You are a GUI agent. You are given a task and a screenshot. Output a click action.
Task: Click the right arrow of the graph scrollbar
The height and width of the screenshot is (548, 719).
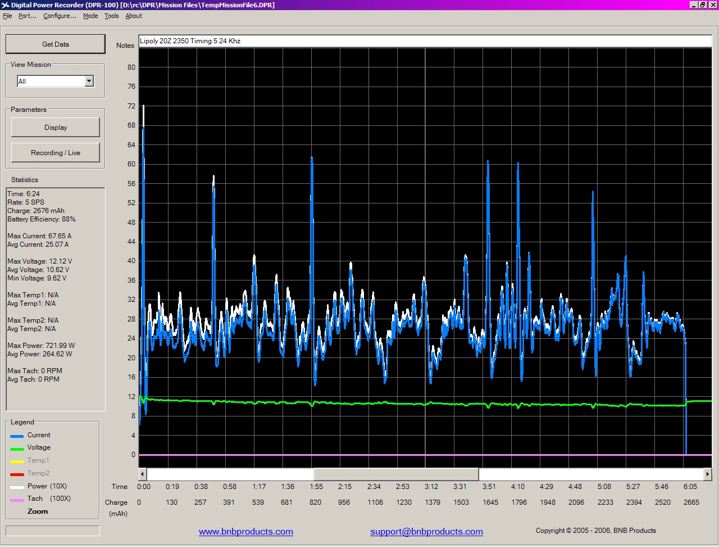[x=707, y=474]
